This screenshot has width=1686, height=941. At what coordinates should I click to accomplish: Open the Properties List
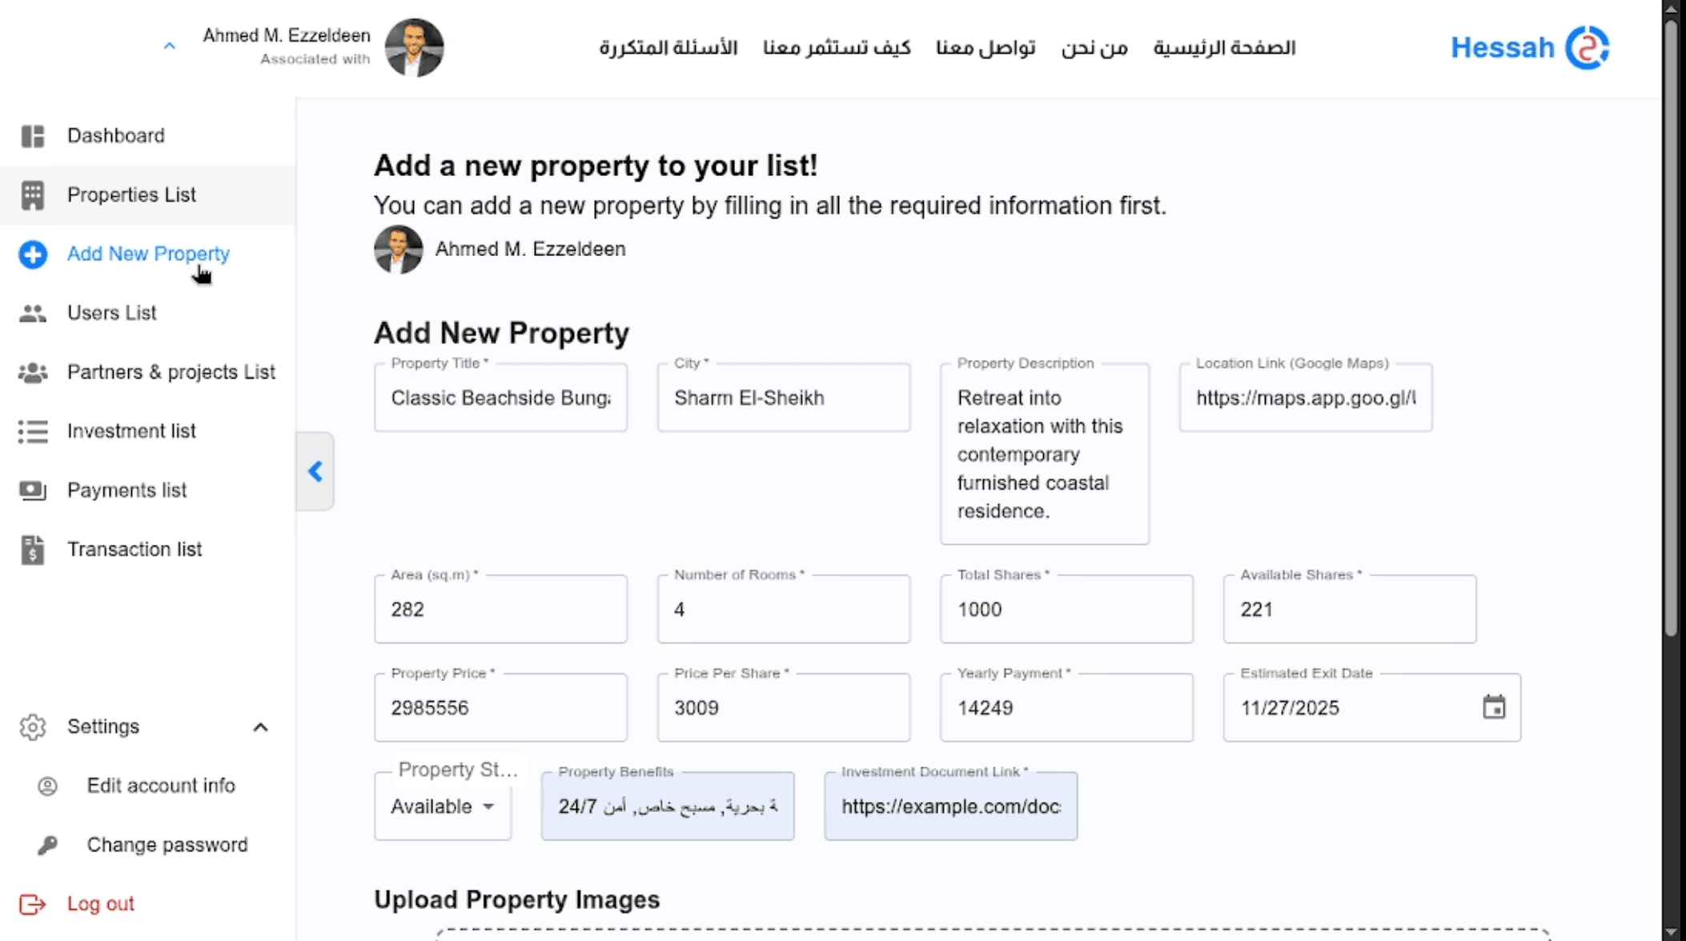[x=131, y=194]
